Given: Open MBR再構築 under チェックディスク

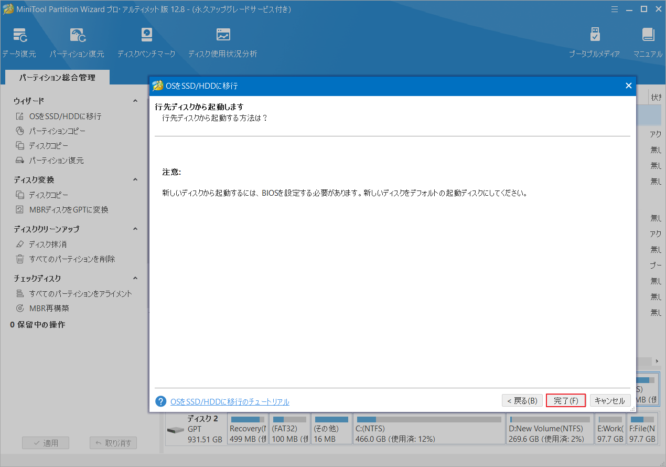Looking at the screenshot, I should (x=49, y=308).
